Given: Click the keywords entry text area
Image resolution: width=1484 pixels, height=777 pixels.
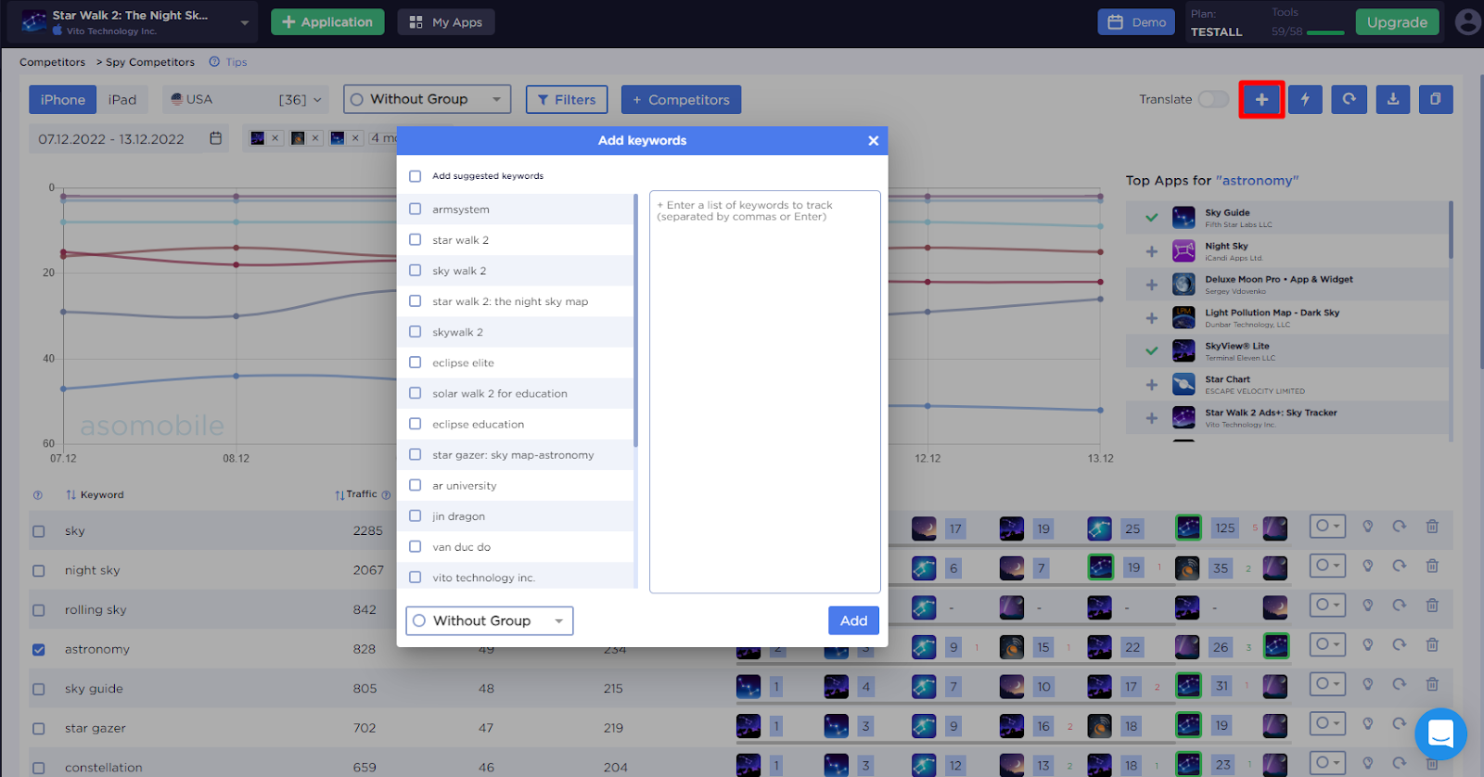Looking at the screenshot, I should (765, 392).
